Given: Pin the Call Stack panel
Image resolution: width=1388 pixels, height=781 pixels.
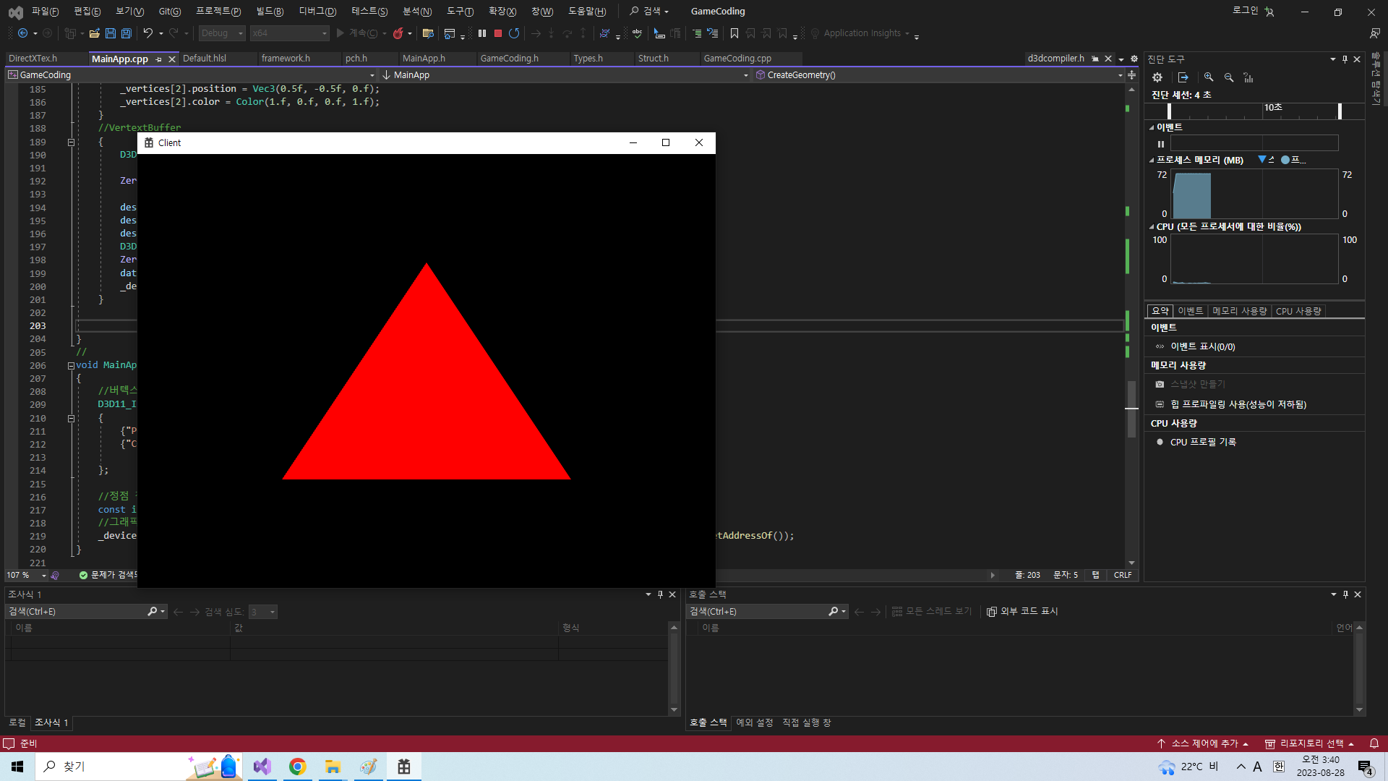Looking at the screenshot, I should point(1345,594).
